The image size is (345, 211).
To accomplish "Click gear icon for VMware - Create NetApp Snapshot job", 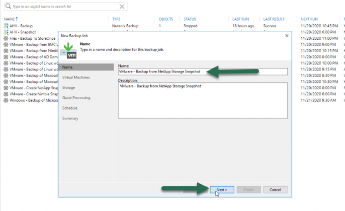I will point(6,88).
